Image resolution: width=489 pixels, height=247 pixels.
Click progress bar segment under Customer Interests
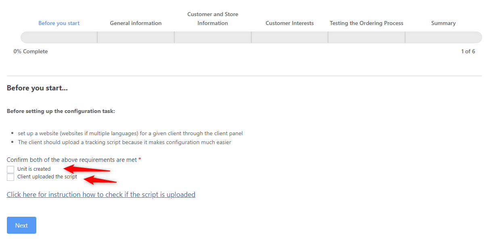pos(289,37)
